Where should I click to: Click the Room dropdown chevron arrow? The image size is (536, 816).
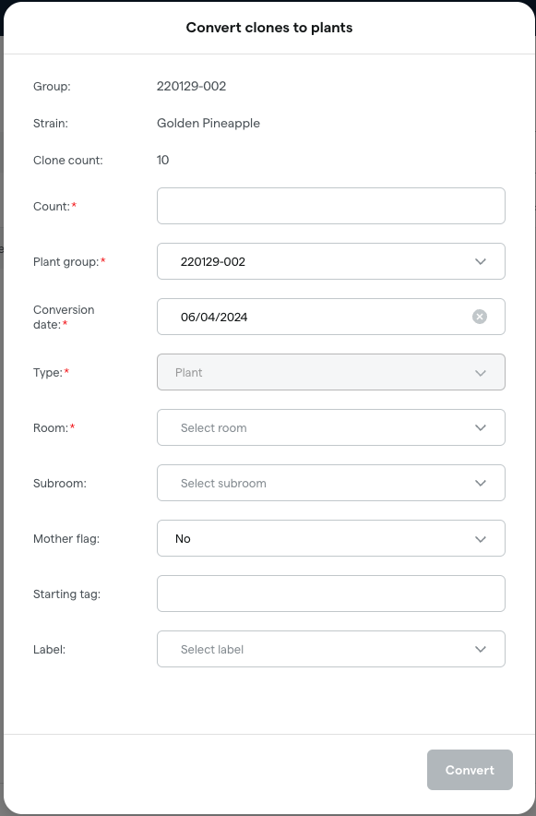(480, 427)
